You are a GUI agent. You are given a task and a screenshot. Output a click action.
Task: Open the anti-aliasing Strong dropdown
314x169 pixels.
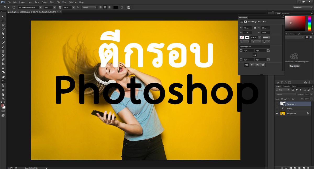click(89, 8)
